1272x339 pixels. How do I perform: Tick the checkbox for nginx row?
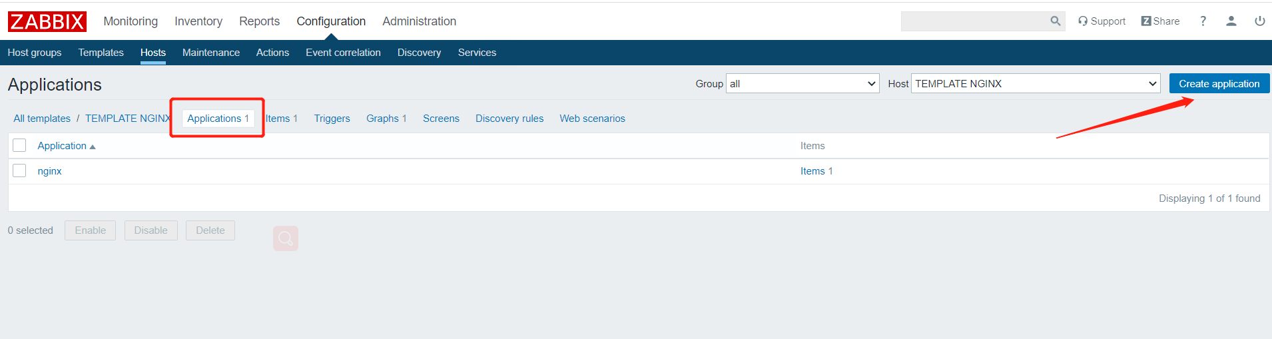[x=19, y=170]
